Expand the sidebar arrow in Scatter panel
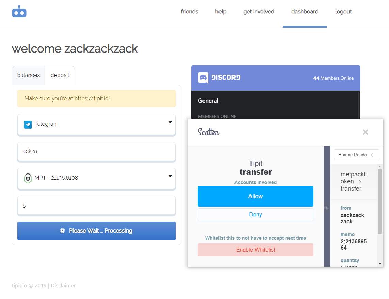 pos(327,208)
